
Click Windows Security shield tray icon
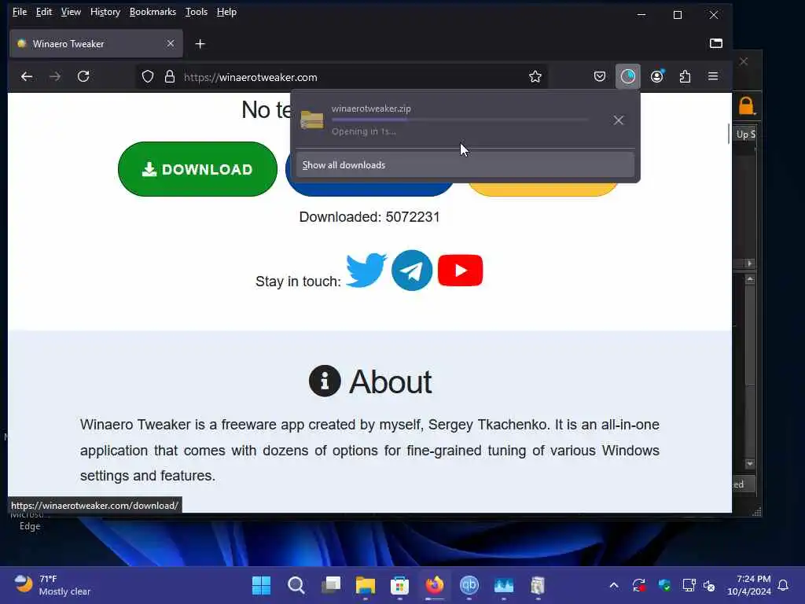click(663, 585)
